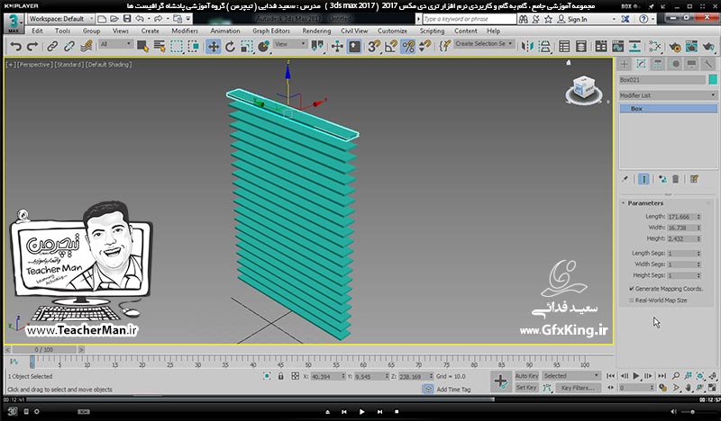Toggle the Selection Lock padlock

(281, 376)
